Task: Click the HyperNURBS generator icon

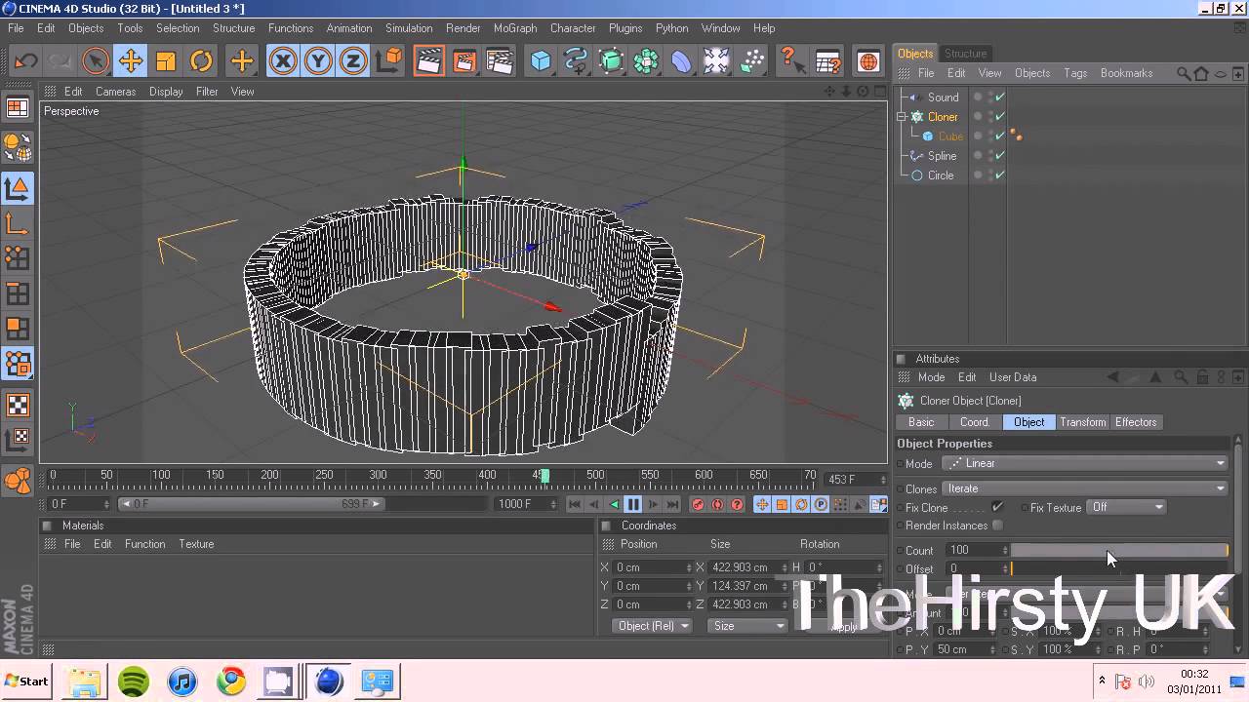Action: [611, 61]
